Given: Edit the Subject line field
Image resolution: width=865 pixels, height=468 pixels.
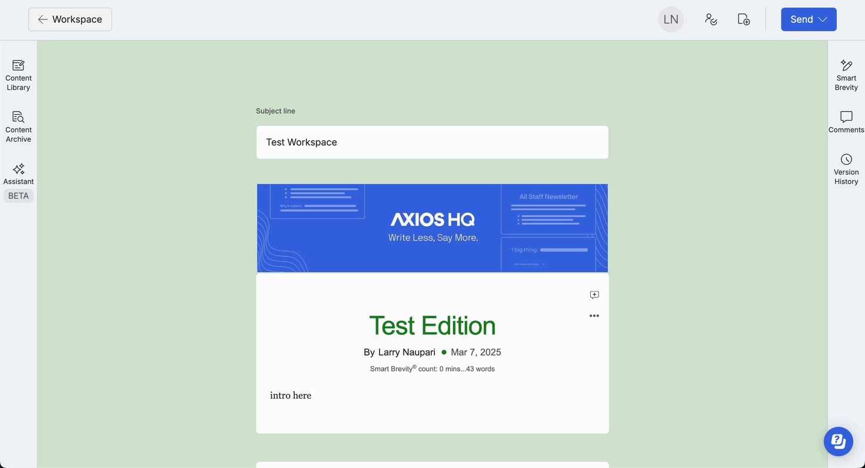Looking at the screenshot, I should (432, 142).
